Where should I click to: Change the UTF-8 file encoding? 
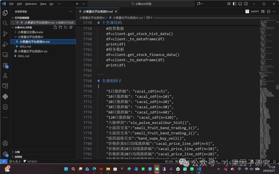(214, 161)
